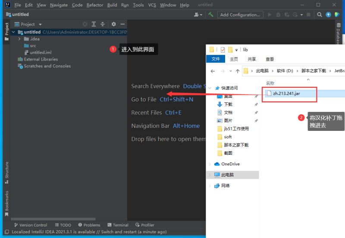The image size is (345, 238).
Task: Collapse the Quick access (快速访问) group
Action: click(210, 88)
